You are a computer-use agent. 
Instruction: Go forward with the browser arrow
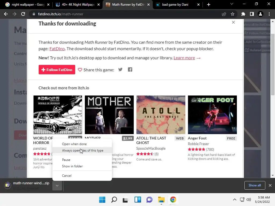(x=15, y=14)
